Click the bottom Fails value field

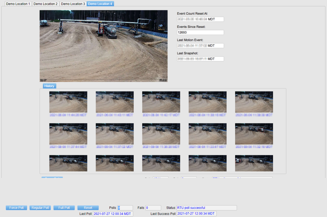[153, 208]
